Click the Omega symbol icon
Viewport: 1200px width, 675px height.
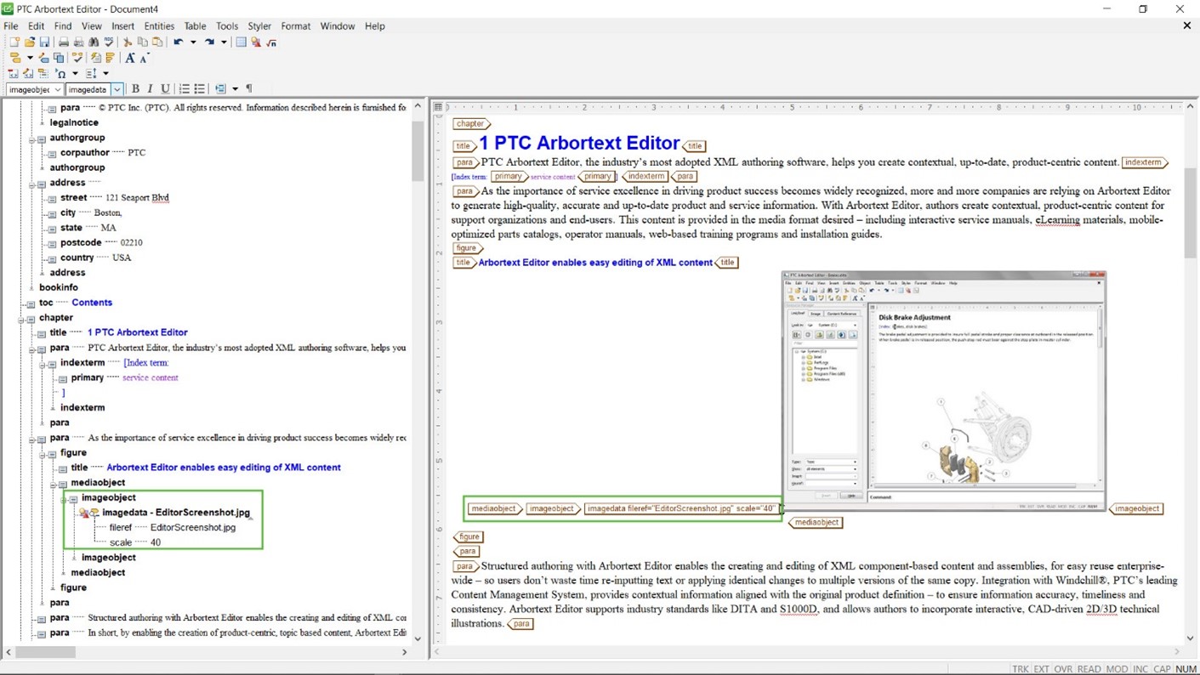click(x=60, y=73)
